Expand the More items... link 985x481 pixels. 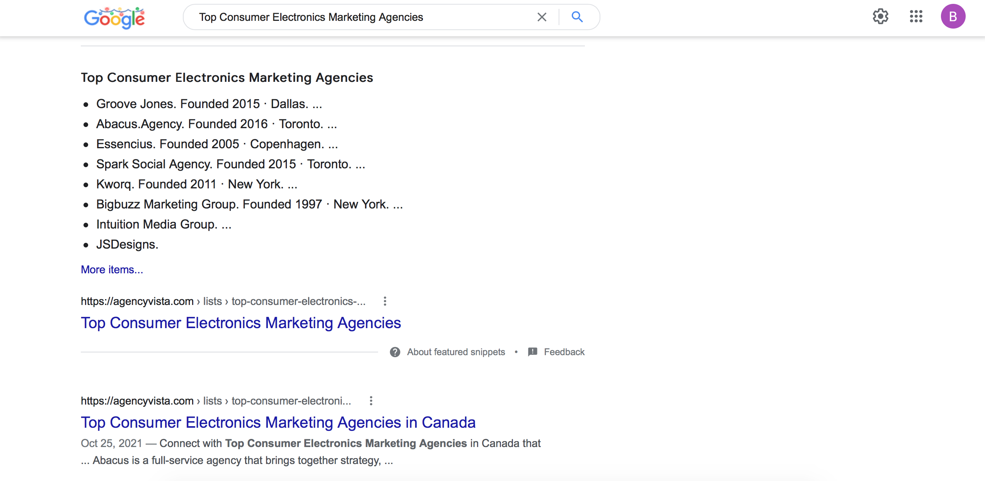pos(112,269)
